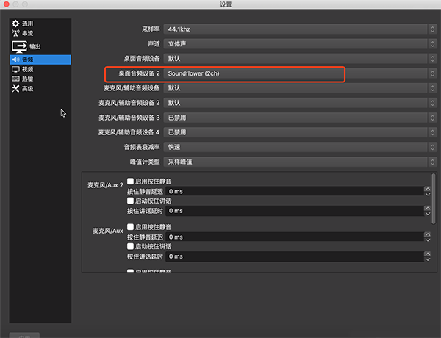The width and height of the screenshot is (441, 338).
Task: Open the 桌面音频设备 默认 dropdown
Action: pos(300,59)
